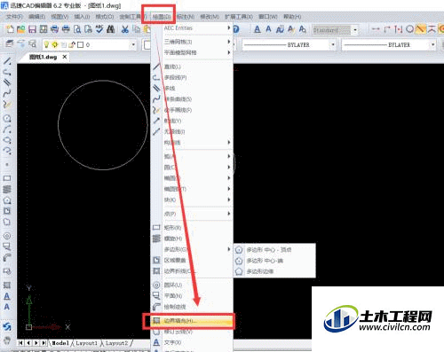The height and width of the screenshot is (352, 444).
Task: Switch to the Layout1 tab
Action: (x=86, y=343)
